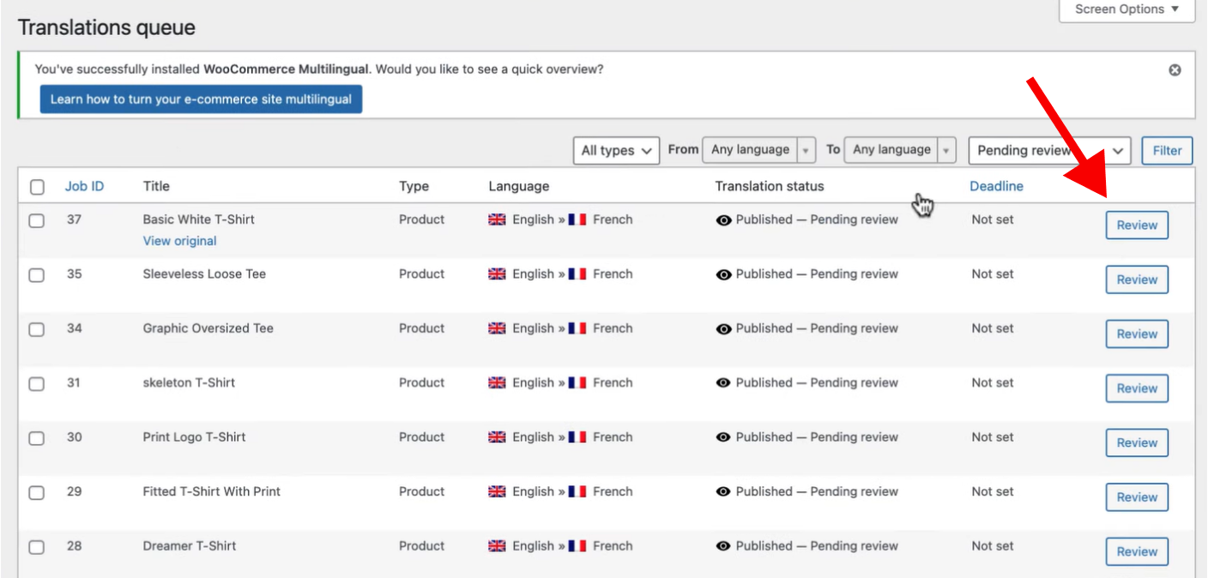
Task: Dismiss the WooCommerce Multilingual notice
Action: pyautogui.click(x=1175, y=70)
